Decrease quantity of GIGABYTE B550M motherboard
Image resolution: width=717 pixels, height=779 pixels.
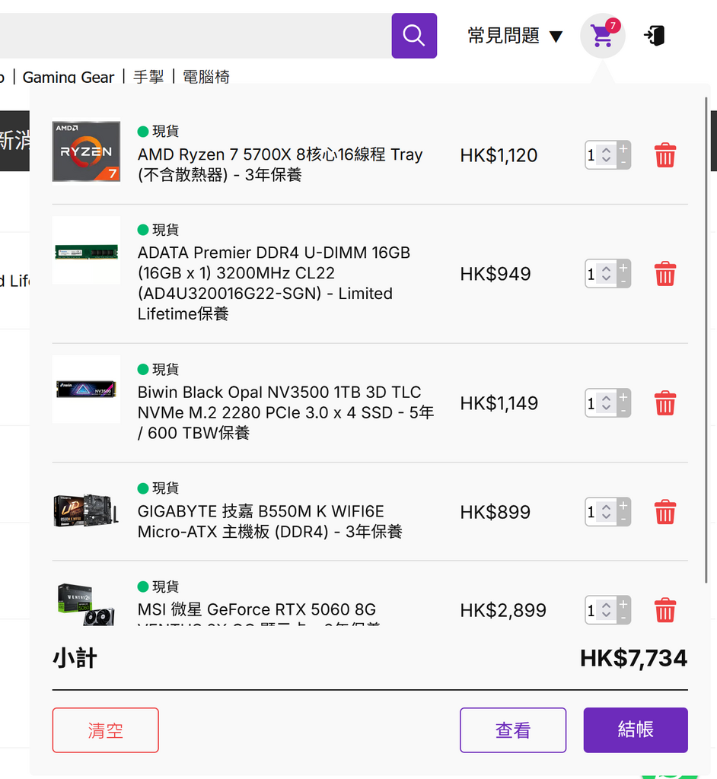(x=623, y=519)
